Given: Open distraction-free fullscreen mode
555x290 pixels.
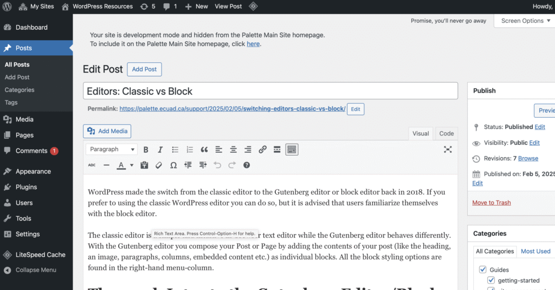Looking at the screenshot, I should point(448,150).
